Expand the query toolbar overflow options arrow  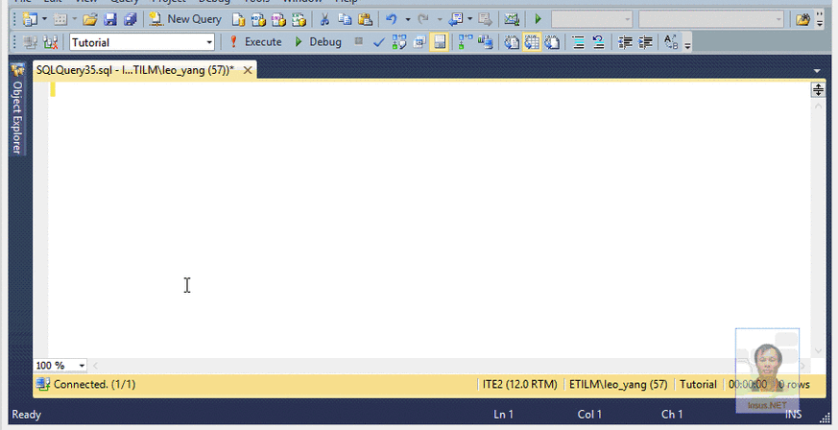click(688, 44)
